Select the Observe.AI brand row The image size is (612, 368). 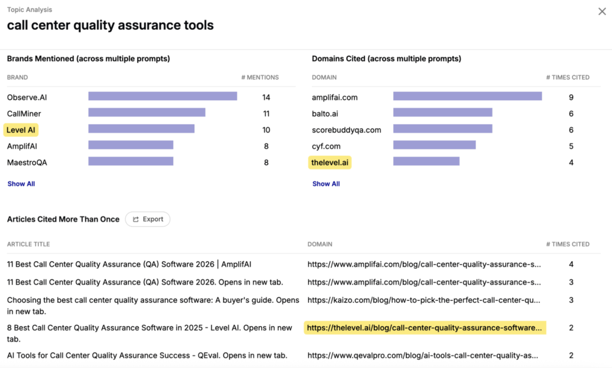151,97
